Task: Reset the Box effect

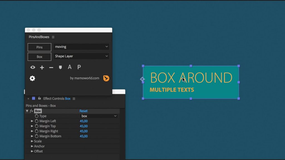Action: pos(83,111)
